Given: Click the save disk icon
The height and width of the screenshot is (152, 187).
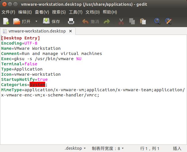Looking at the screenshot, I should 46,21.
